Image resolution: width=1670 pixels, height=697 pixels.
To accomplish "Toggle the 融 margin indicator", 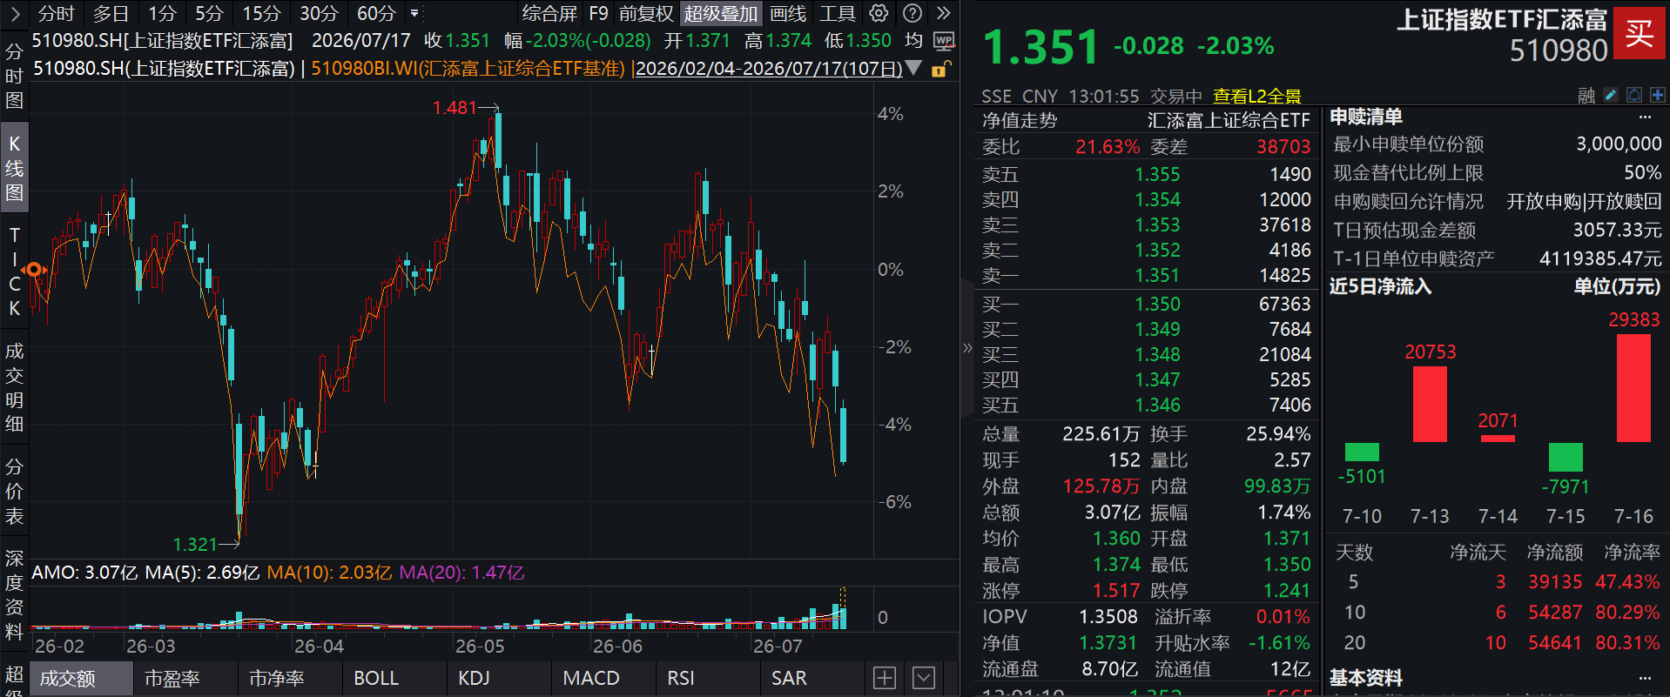I will [1586, 96].
